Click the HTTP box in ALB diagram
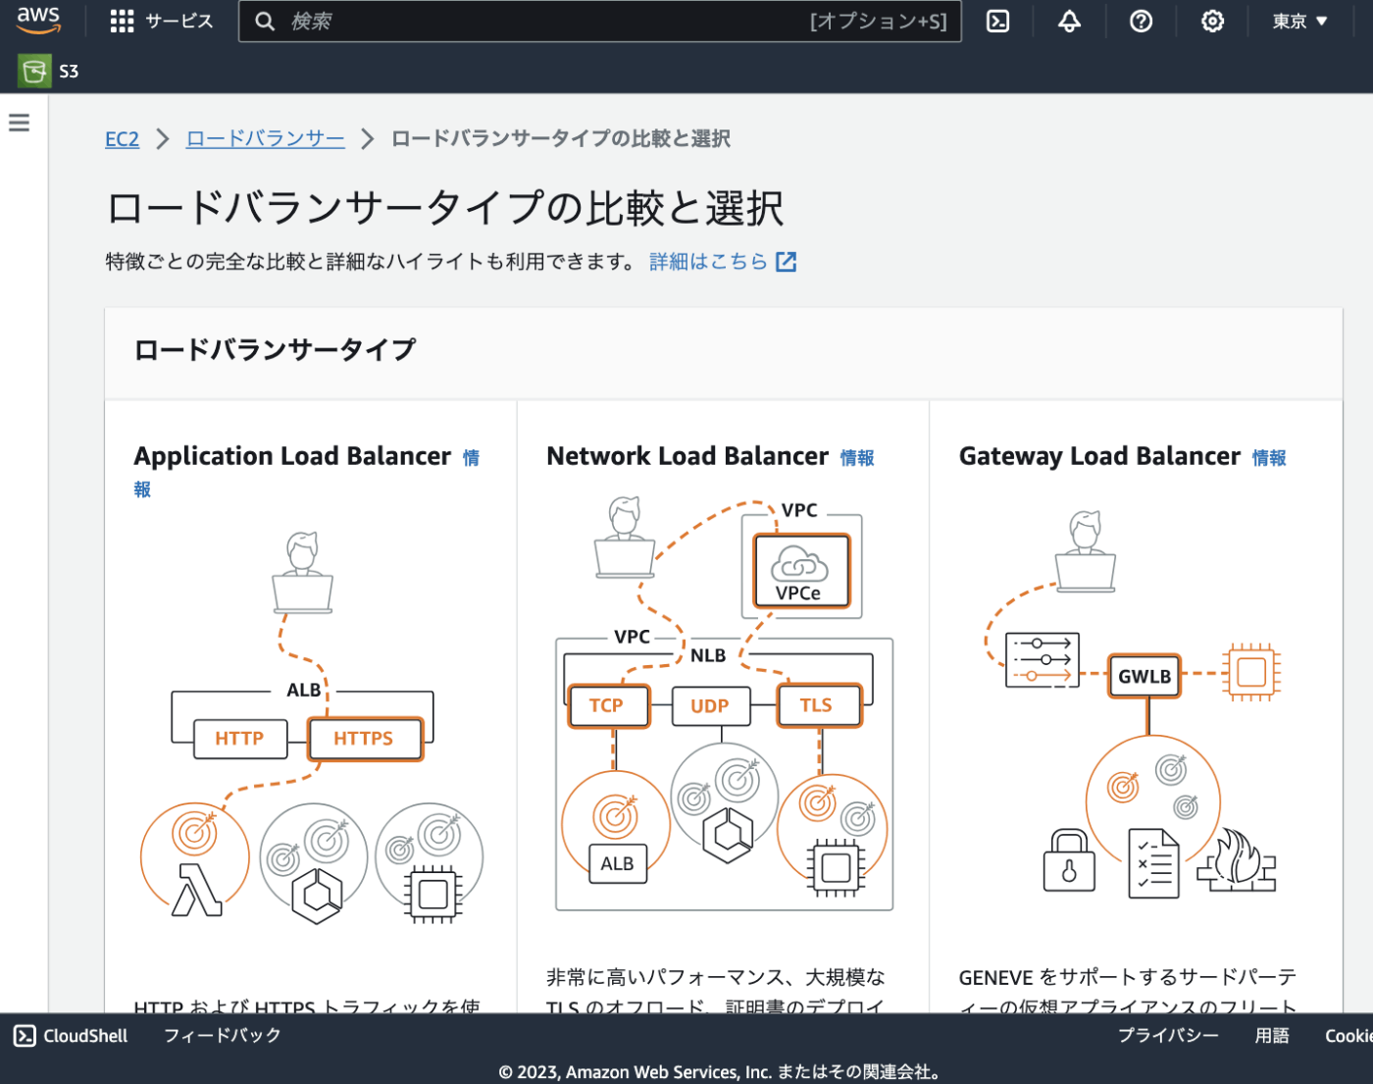The height and width of the screenshot is (1084, 1373). 239,739
